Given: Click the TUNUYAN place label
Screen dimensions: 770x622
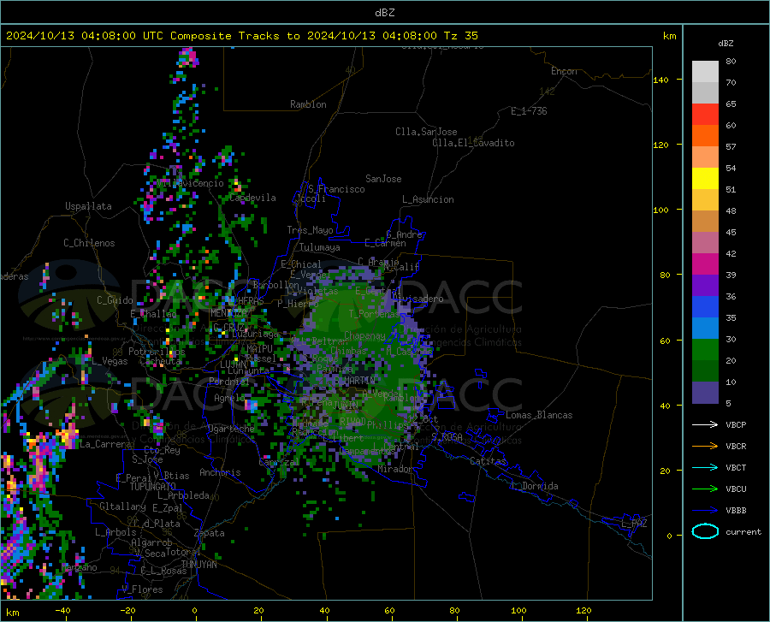Looking at the screenshot, I should coord(198,565).
